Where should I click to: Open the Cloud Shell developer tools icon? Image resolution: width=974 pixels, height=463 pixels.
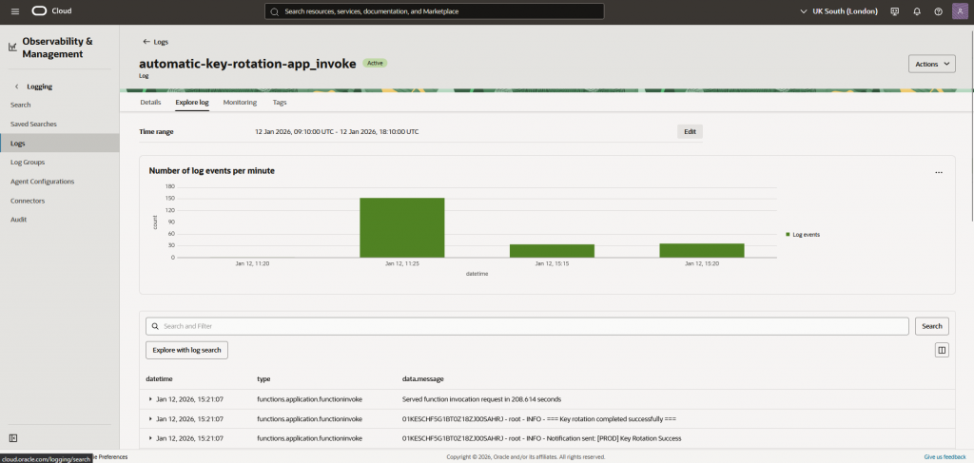894,11
